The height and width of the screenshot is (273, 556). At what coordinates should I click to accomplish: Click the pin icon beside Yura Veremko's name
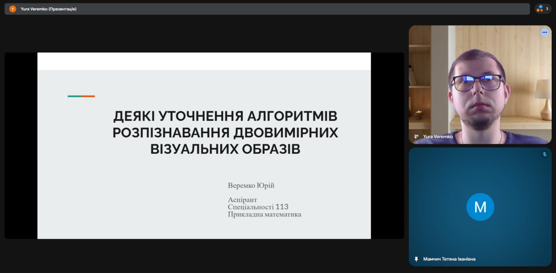[x=416, y=136]
